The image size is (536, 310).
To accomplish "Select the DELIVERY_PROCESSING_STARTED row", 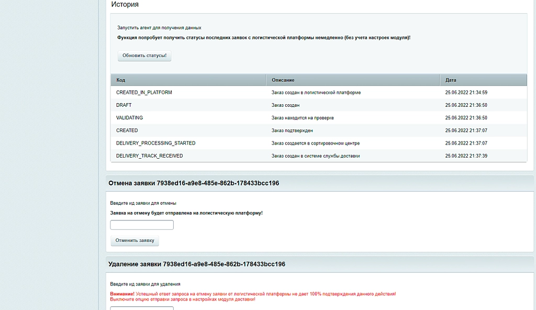I will coord(319,143).
